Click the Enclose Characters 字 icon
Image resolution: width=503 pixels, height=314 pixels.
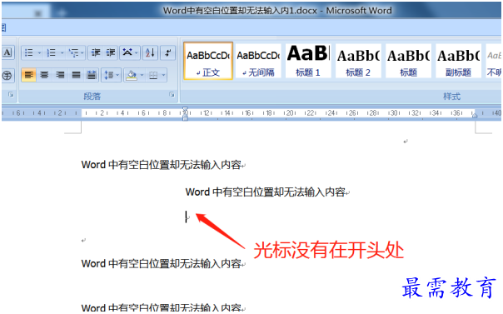tap(7, 75)
